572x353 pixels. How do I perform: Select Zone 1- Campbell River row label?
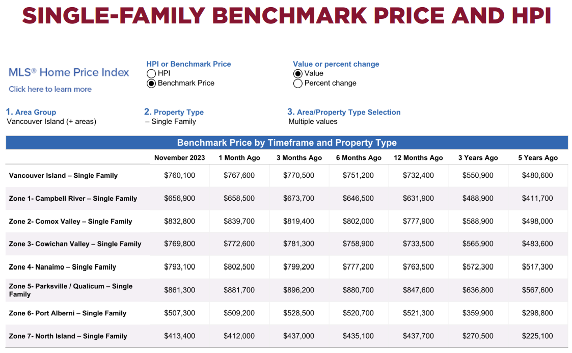click(x=73, y=199)
